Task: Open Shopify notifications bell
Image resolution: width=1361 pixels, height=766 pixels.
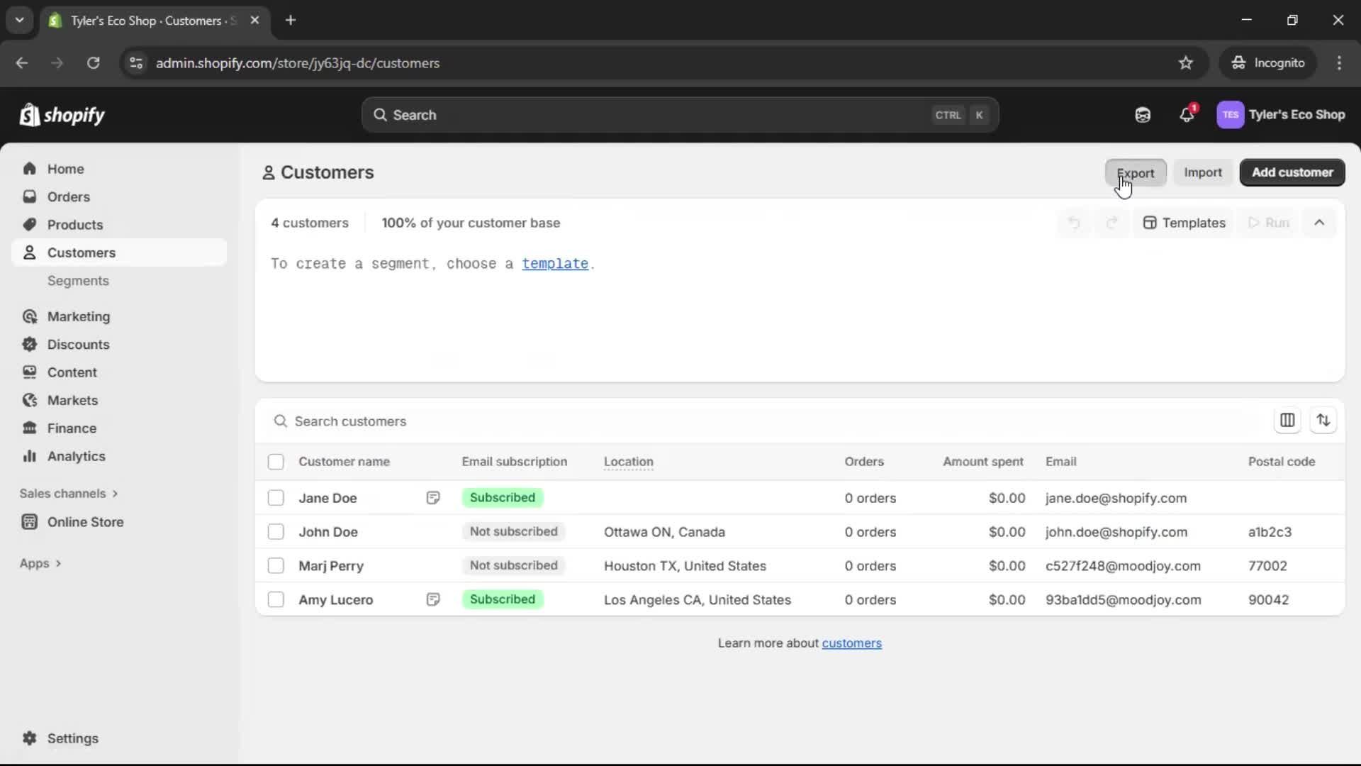Action: point(1187,114)
